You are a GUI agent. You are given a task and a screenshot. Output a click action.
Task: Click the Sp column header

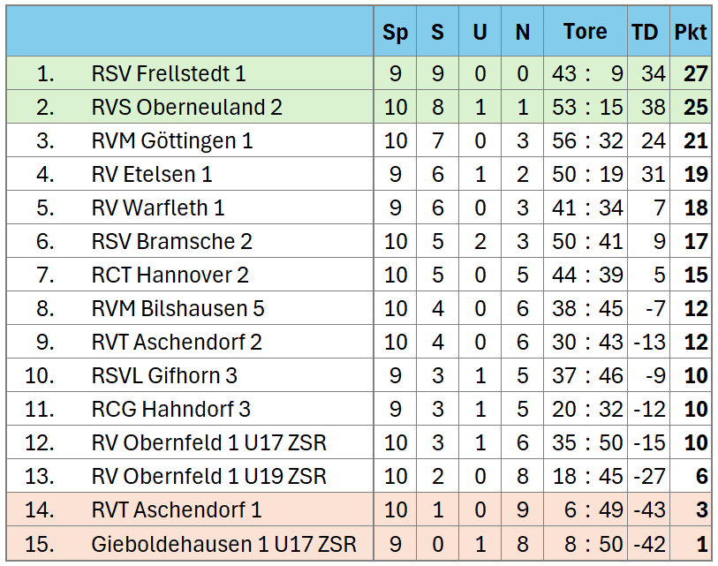[395, 32]
